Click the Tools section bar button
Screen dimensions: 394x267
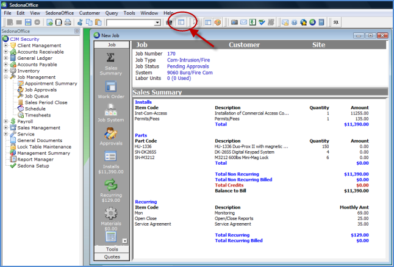tap(112, 249)
